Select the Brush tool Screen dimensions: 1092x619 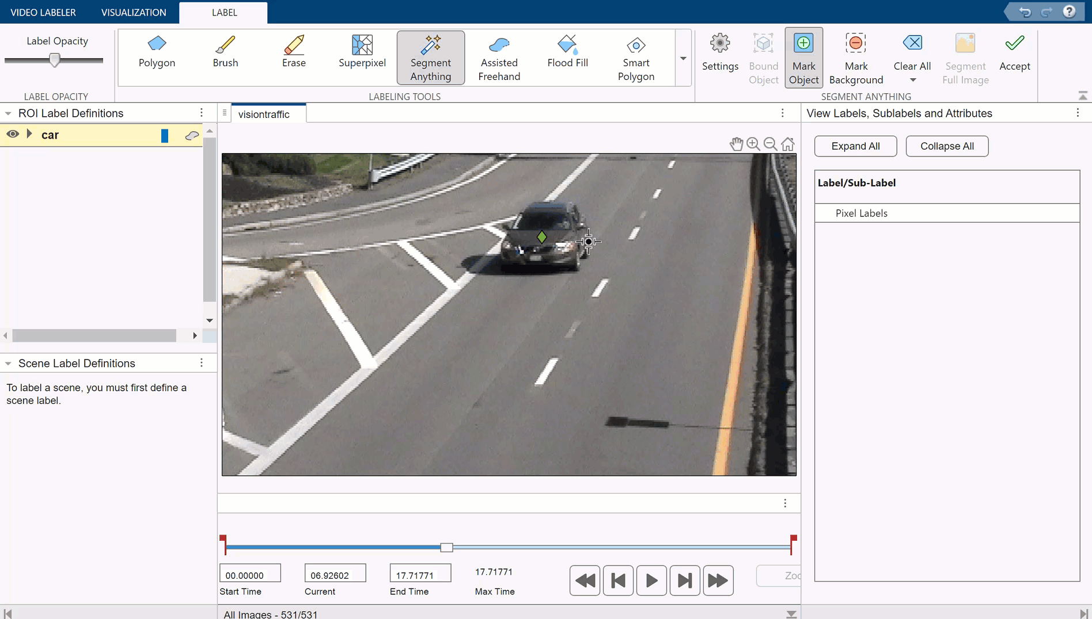click(x=225, y=52)
